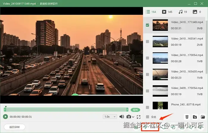Open thumbnail of Video_2409...170054.mp4

[x=160, y=91]
